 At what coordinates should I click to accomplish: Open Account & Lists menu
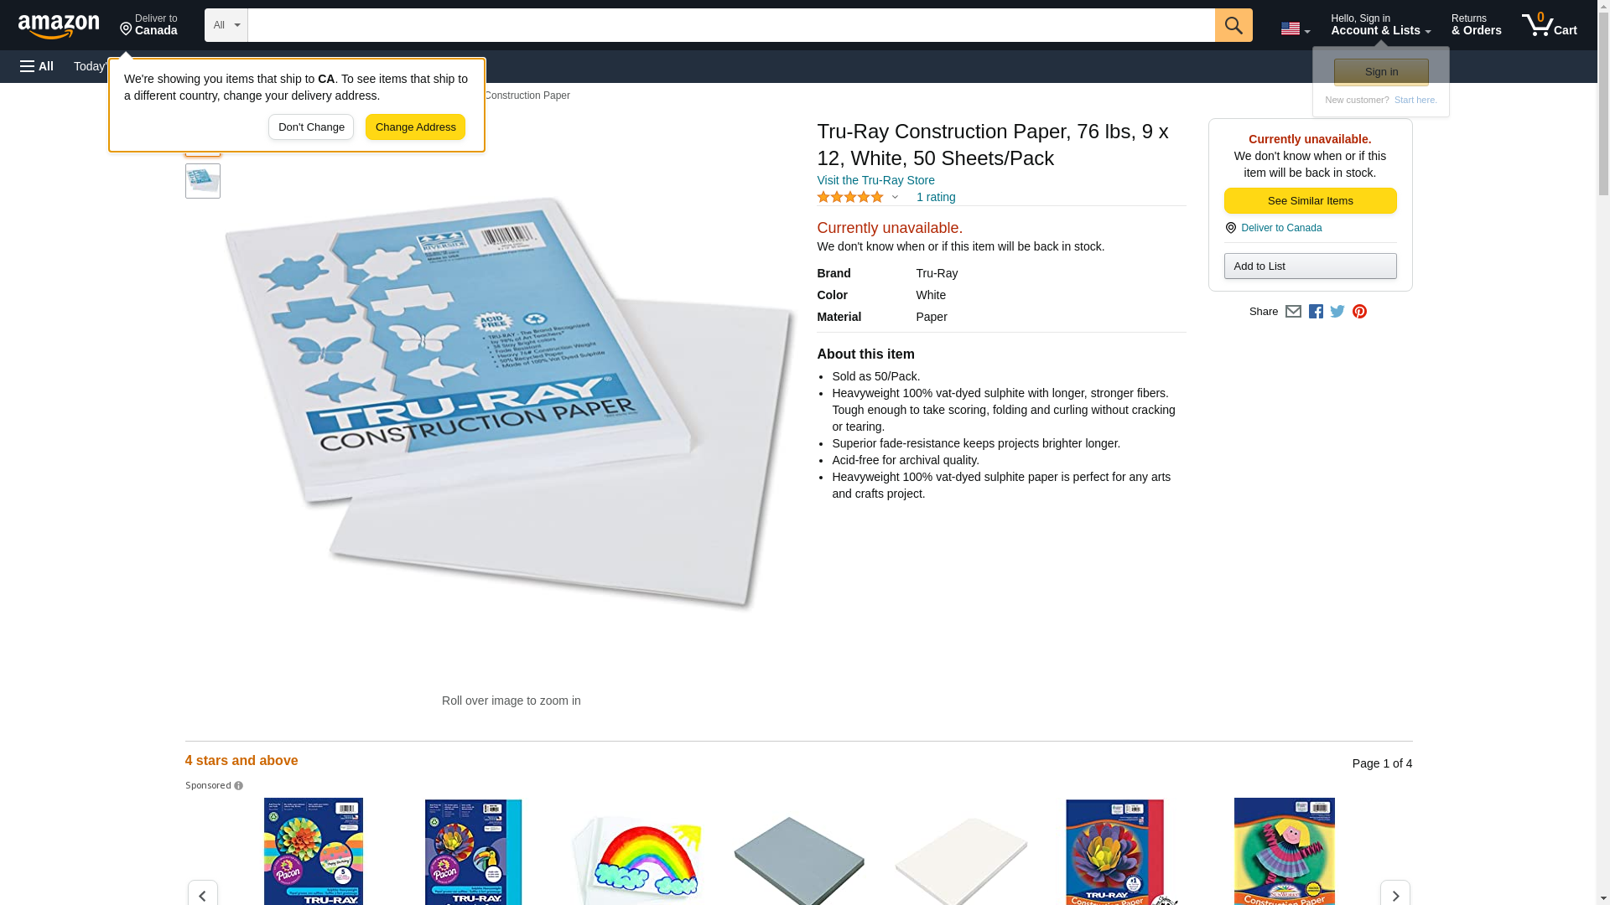point(1380,25)
